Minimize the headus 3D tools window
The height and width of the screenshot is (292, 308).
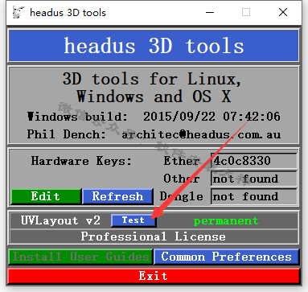pyautogui.click(x=210, y=12)
